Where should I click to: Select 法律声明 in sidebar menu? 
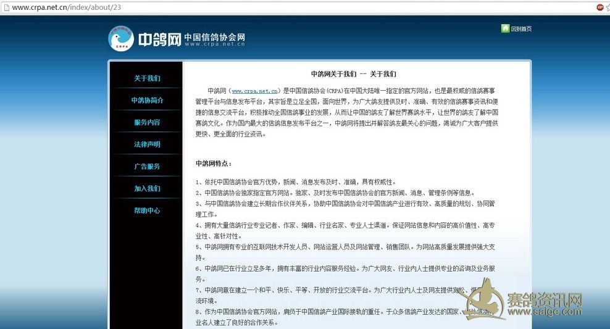147,144
